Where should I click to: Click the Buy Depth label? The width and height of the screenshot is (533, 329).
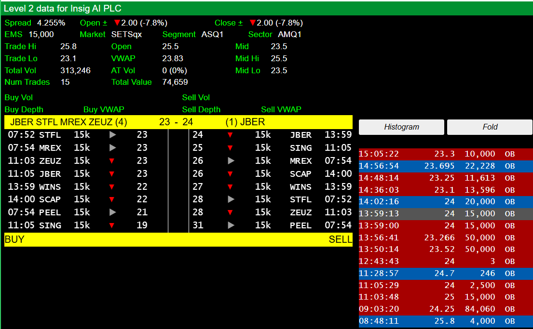point(24,110)
